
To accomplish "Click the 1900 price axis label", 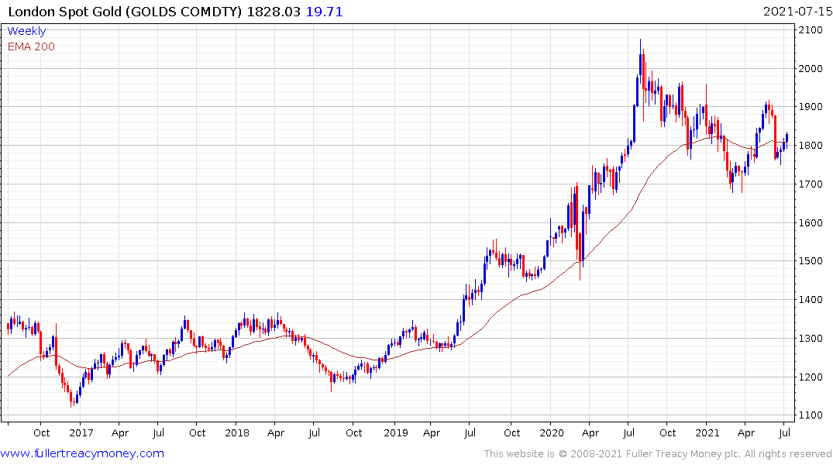I will pyautogui.click(x=811, y=107).
